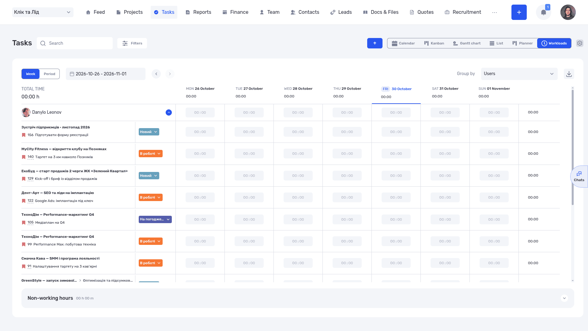The image size is (588, 331).
Task: Open the user profile avatar
Action: coord(568,12)
